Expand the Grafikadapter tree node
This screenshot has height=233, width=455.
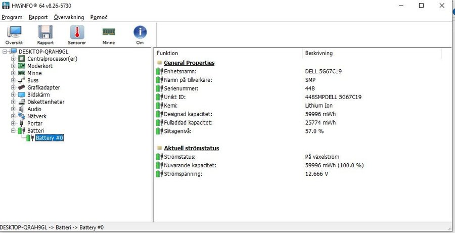coord(13,87)
